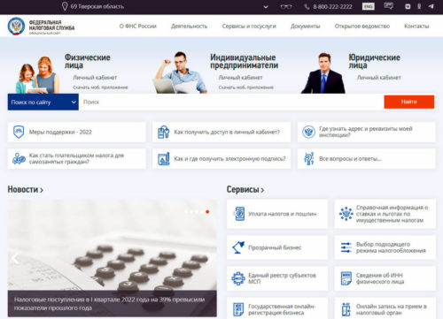Click the Онлайн запись на прием icon
443x319 pixels.
pyautogui.click(x=346, y=309)
